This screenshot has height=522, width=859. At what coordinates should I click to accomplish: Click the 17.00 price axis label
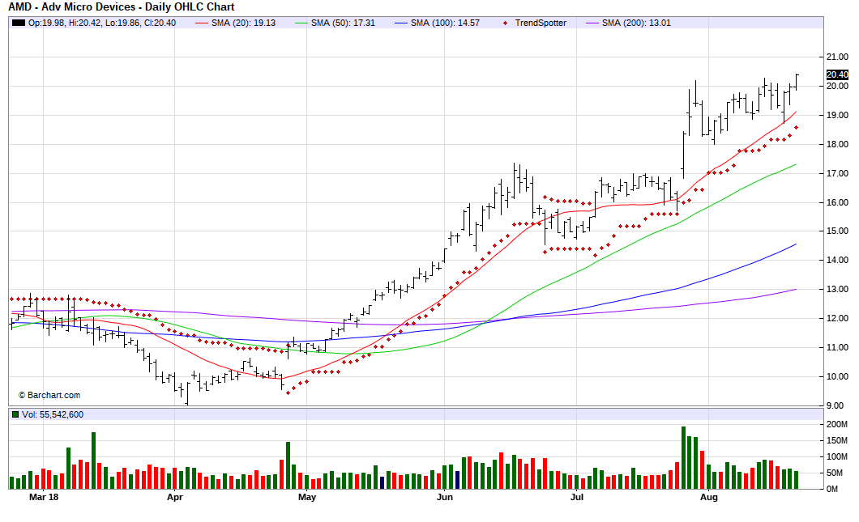pyautogui.click(x=837, y=173)
